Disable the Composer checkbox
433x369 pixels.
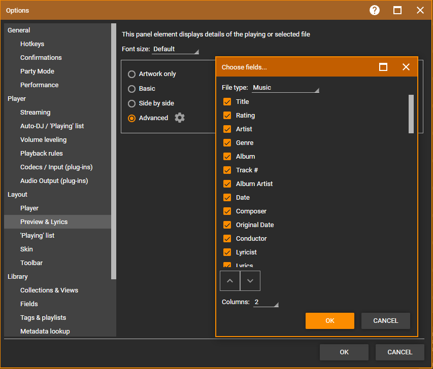227,211
